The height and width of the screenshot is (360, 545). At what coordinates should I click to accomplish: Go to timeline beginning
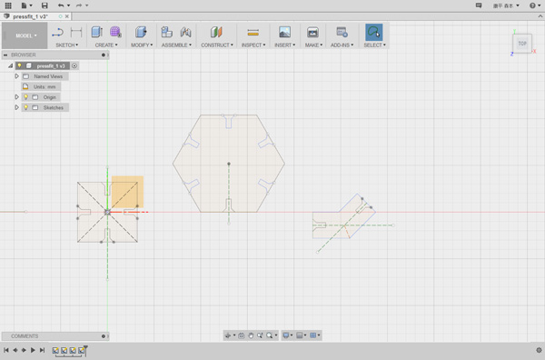pos(6,350)
